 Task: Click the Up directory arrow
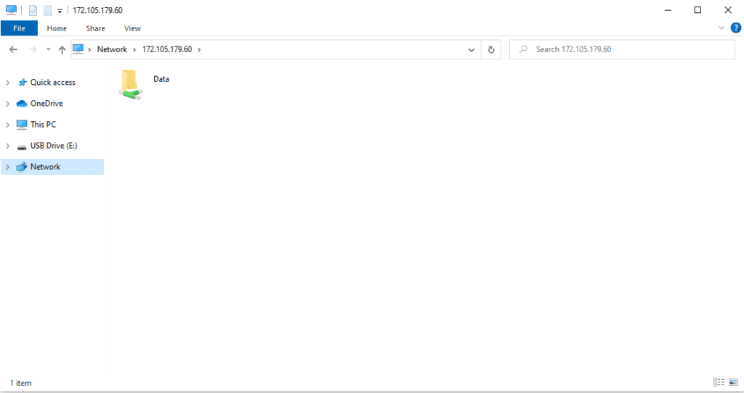pyautogui.click(x=62, y=49)
